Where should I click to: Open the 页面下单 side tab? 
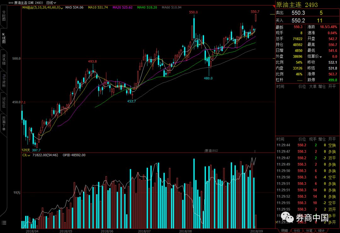[x=4, y=124]
